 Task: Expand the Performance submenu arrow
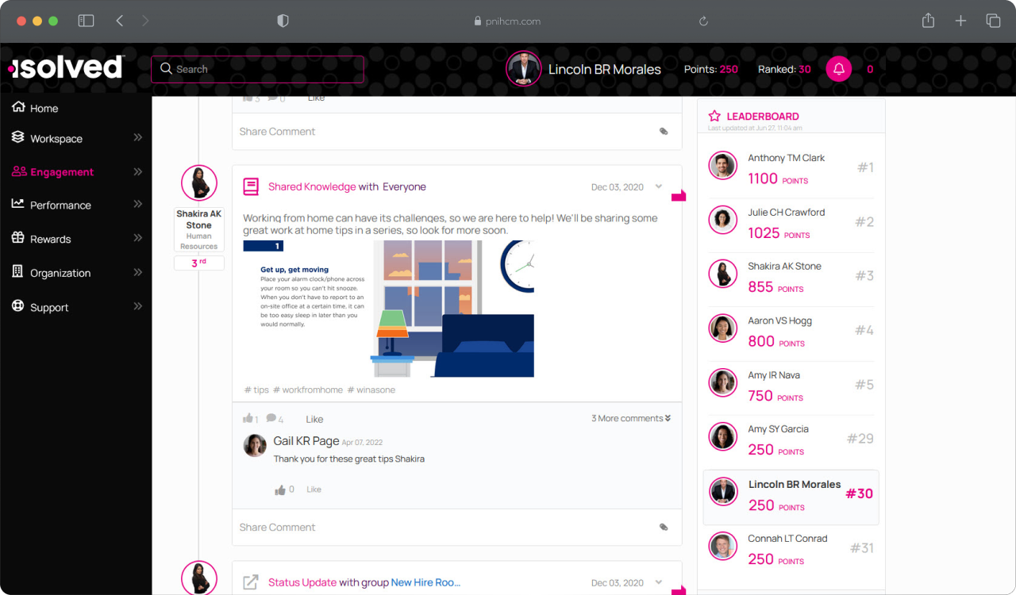click(x=138, y=205)
